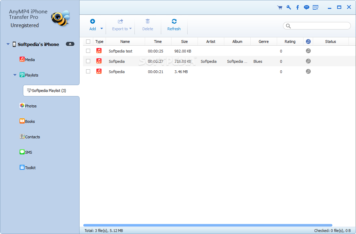The width and height of the screenshot is (356, 234).
Task: Click the AnyMP4 bee logo
Action: click(60, 18)
